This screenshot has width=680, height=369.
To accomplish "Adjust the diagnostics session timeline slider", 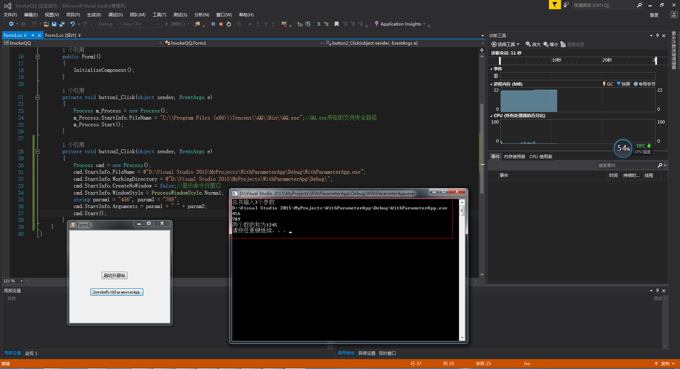I will 656,60.
